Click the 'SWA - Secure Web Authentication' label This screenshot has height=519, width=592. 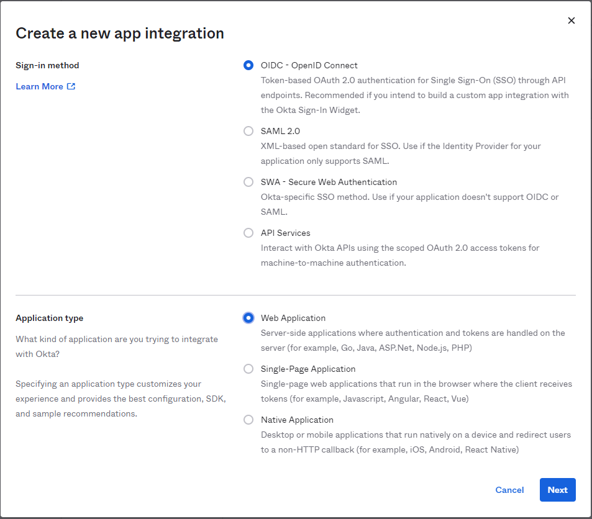(329, 182)
